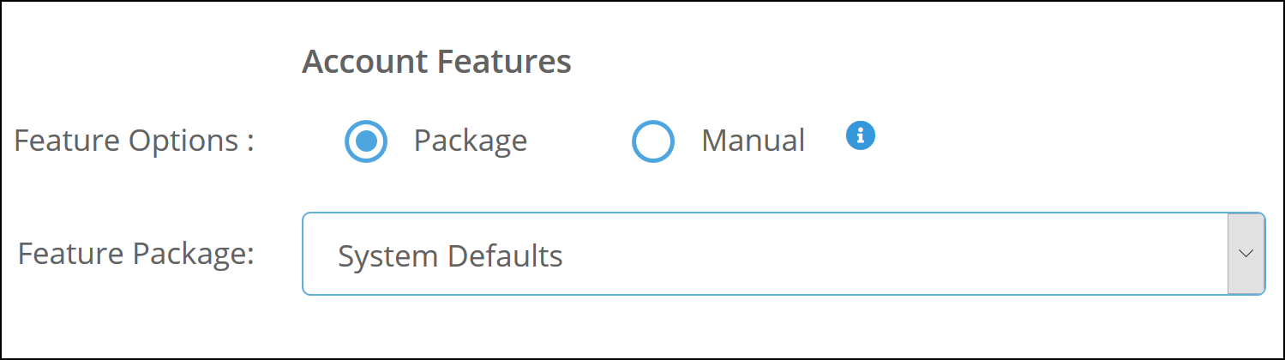Click the blue info icon beside Manual
The width and height of the screenshot is (1285, 360).
coord(861,135)
